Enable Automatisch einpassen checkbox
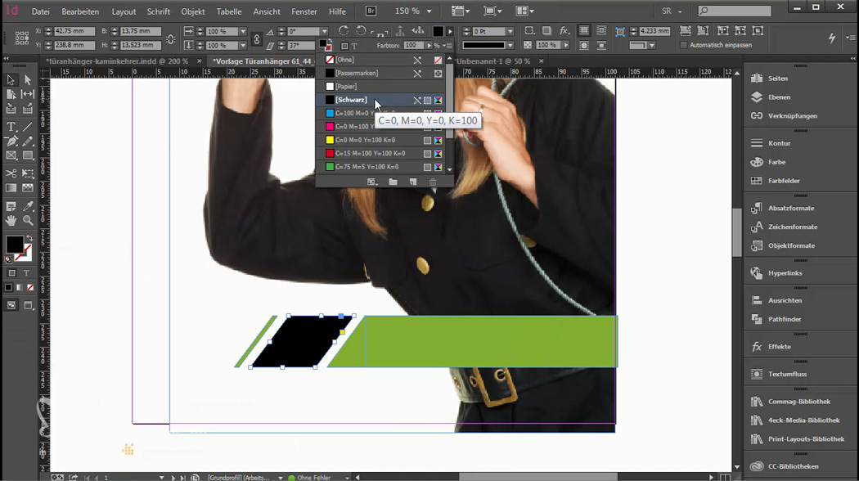 pyautogui.click(x=683, y=45)
